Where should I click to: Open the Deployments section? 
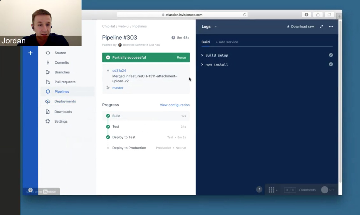(65, 101)
